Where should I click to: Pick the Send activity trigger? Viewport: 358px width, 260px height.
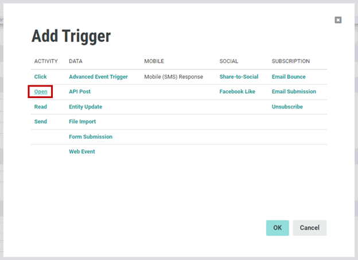pos(40,122)
